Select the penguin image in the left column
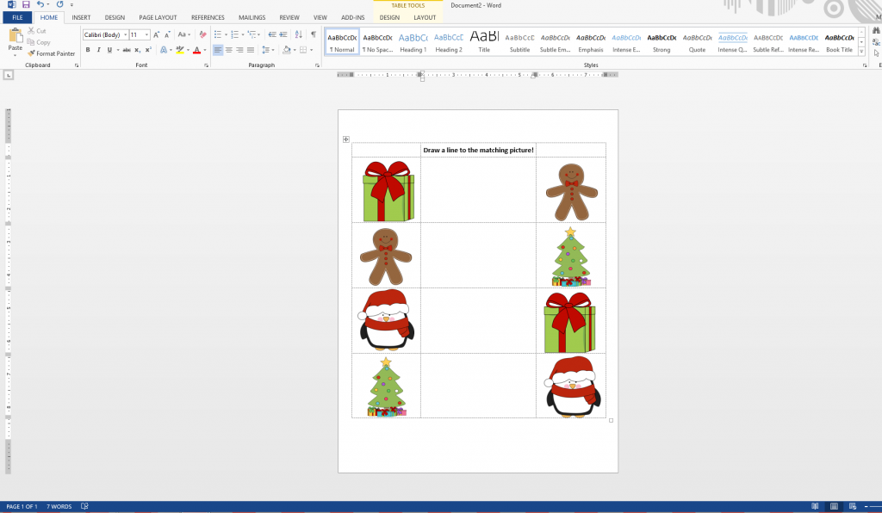The height and width of the screenshot is (513, 882). pos(386,320)
